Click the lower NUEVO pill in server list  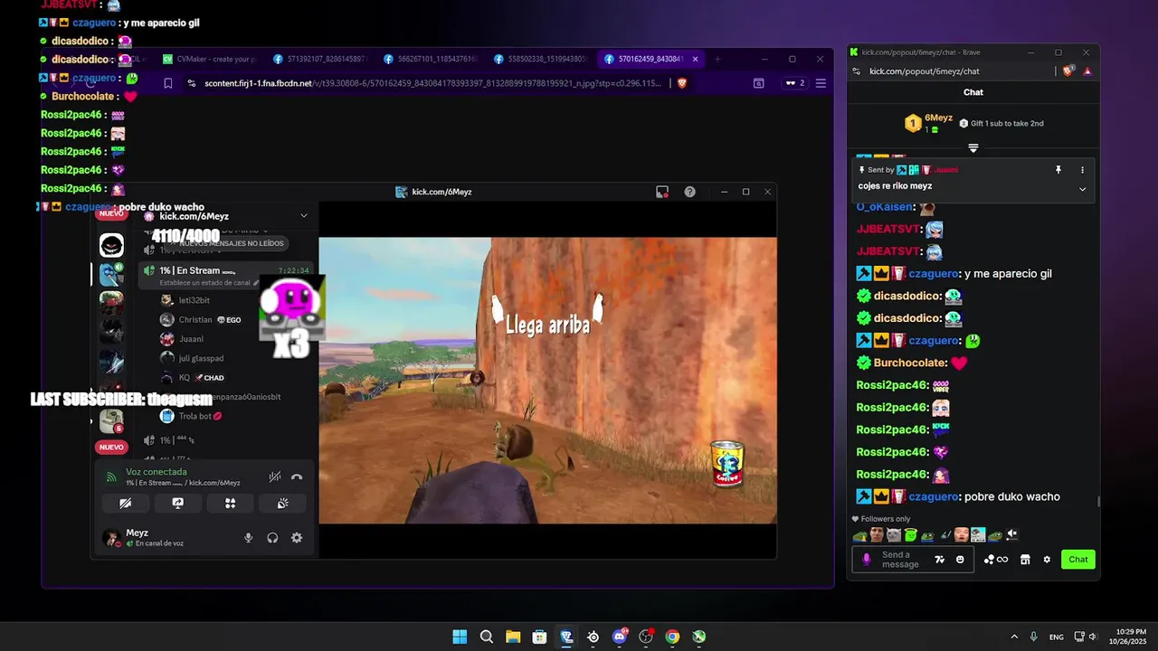[x=111, y=447]
